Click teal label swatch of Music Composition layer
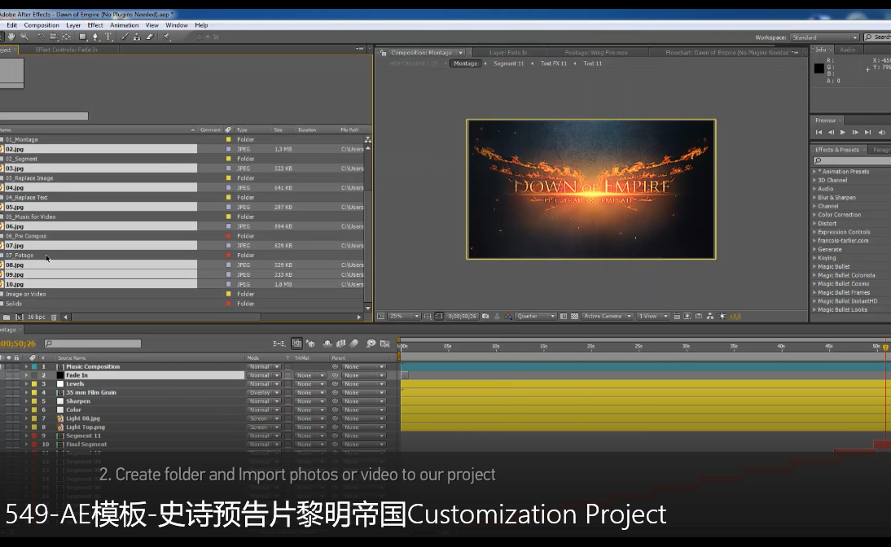The image size is (891, 547). point(34,367)
